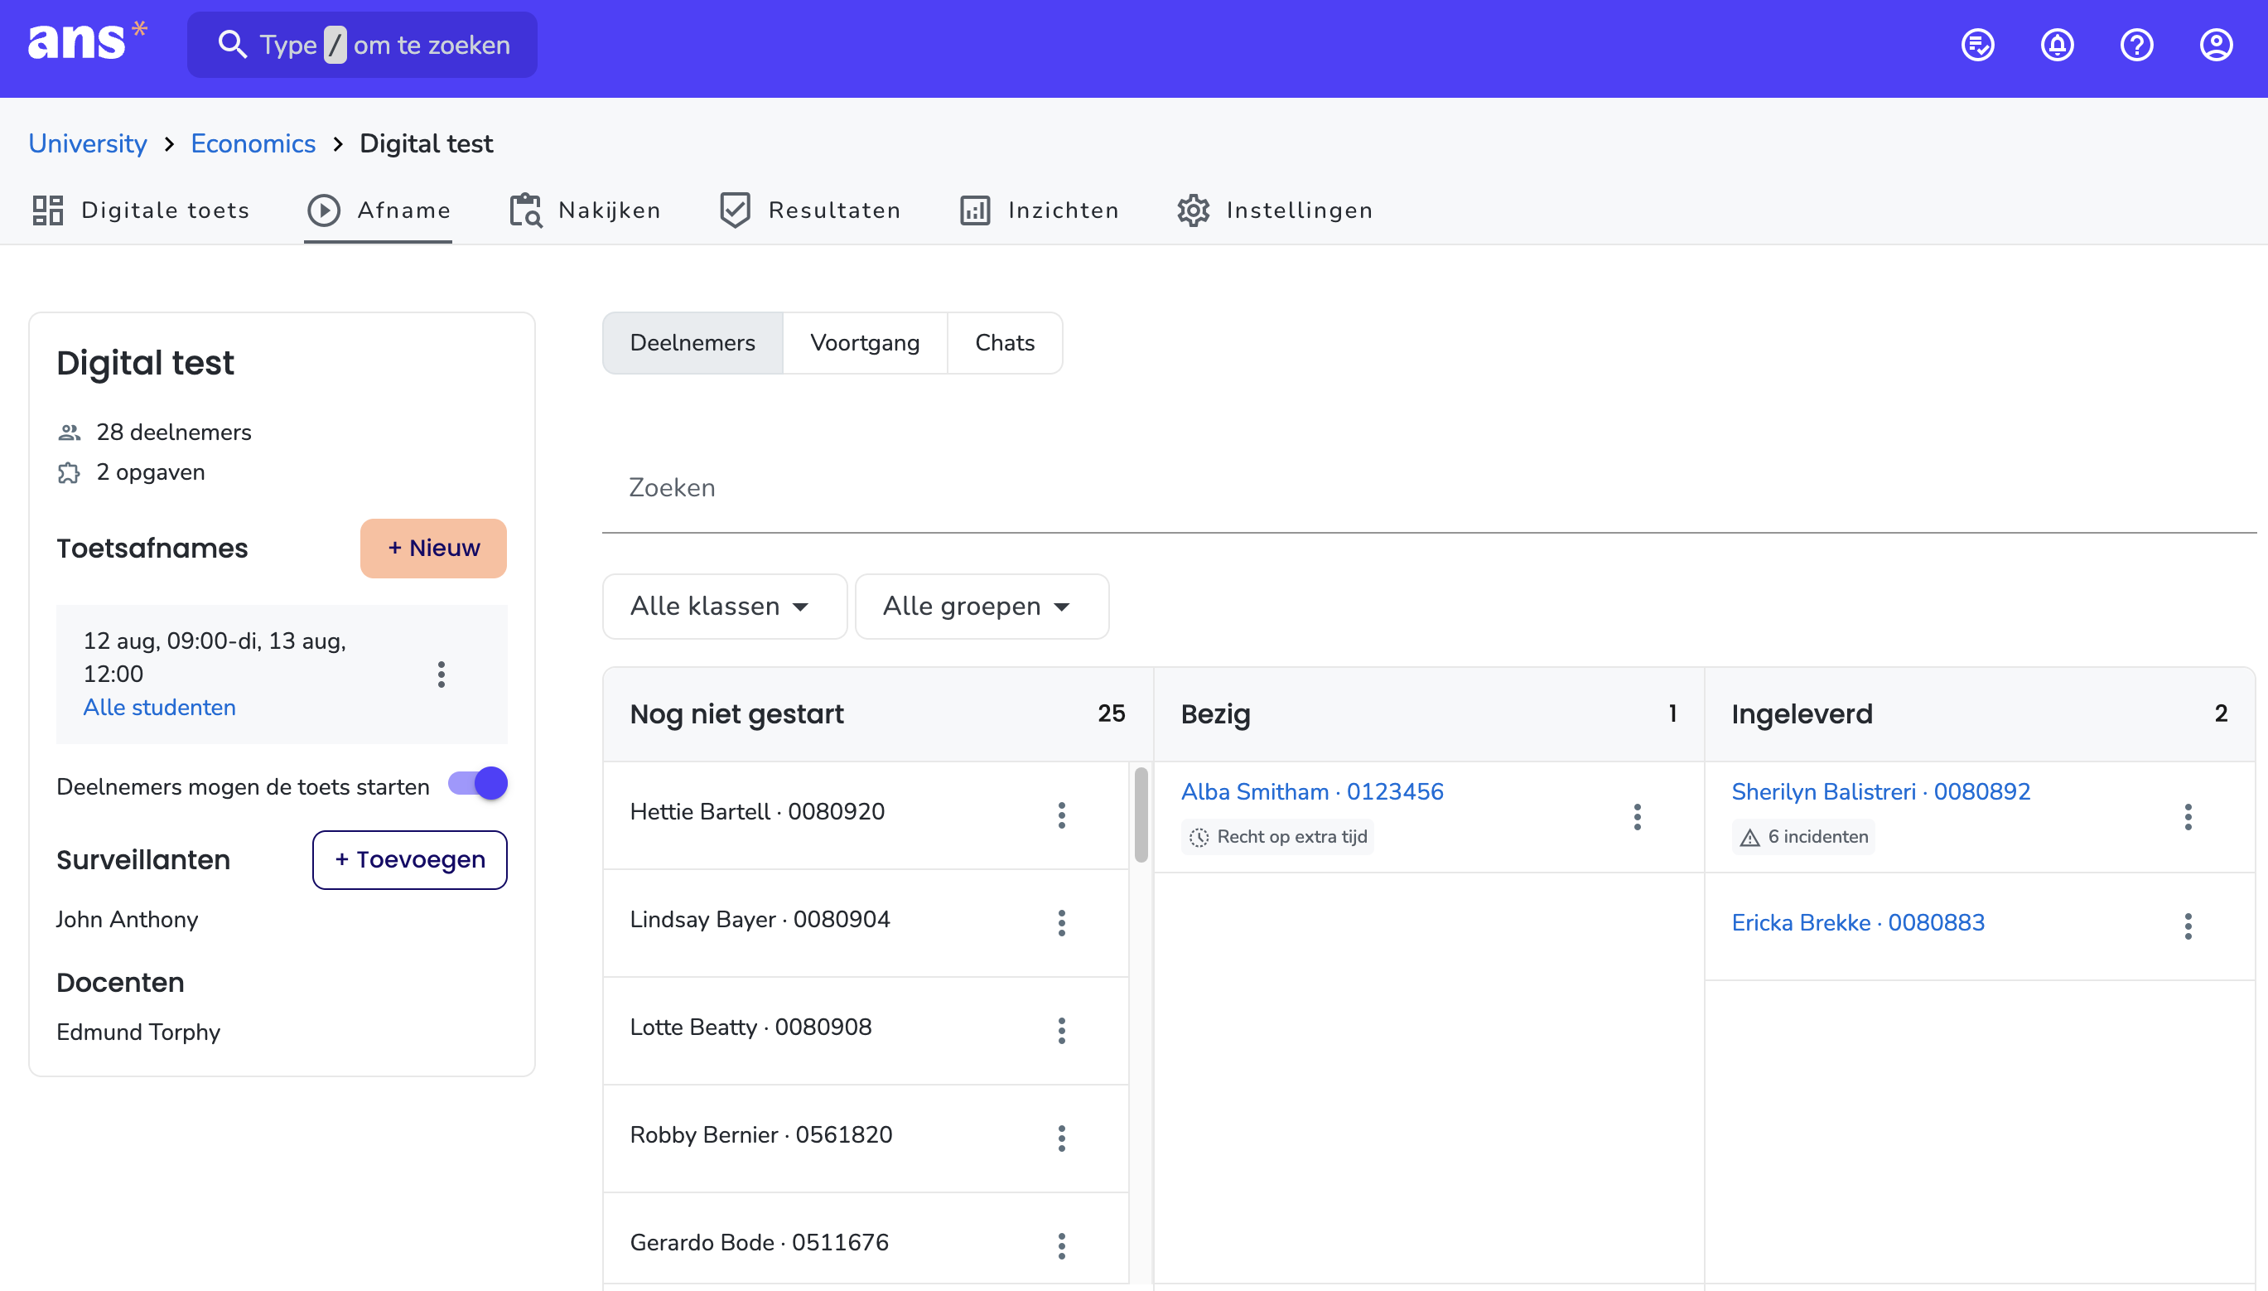
Task: Open Sherilyn Balistreri · 0080892 link
Action: coord(1880,791)
